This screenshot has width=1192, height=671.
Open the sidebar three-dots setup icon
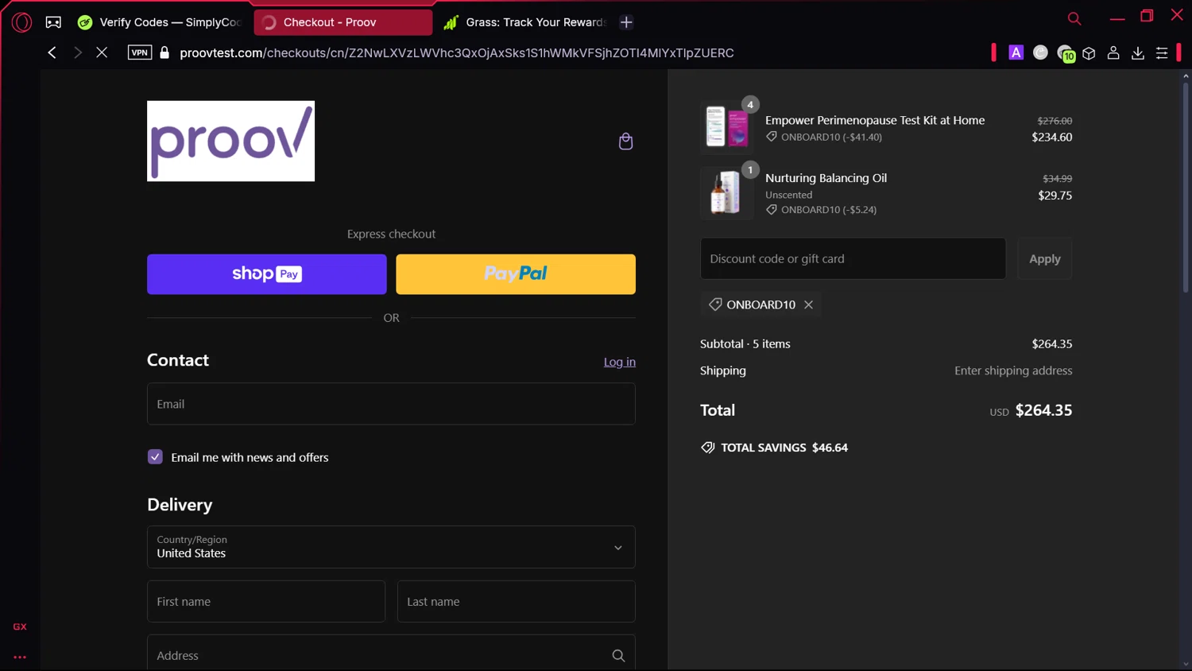[20, 657]
